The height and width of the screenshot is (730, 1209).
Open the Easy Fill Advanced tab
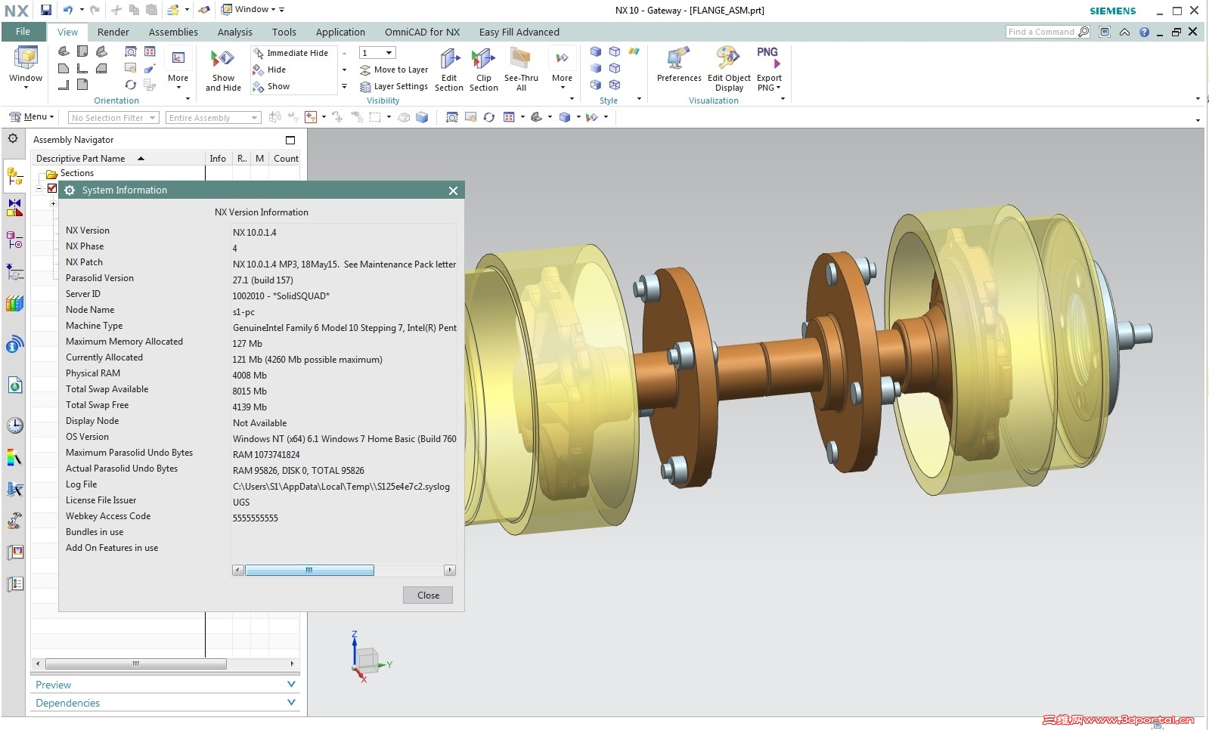point(519,32)
